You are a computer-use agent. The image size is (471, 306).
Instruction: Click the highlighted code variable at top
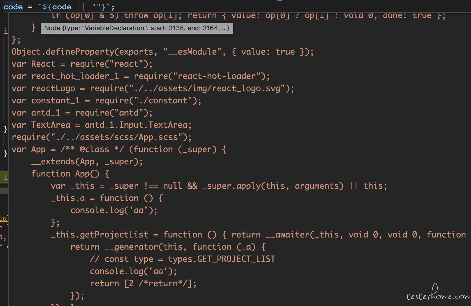13,7
